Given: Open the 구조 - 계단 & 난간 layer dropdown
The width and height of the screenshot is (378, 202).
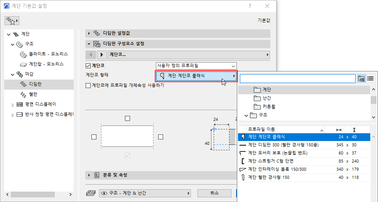Looking at the screenshot, I should [145, 194].
